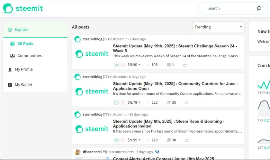
Task: Open the Season 24 post thumbnail image
Action: coord(92,54)
